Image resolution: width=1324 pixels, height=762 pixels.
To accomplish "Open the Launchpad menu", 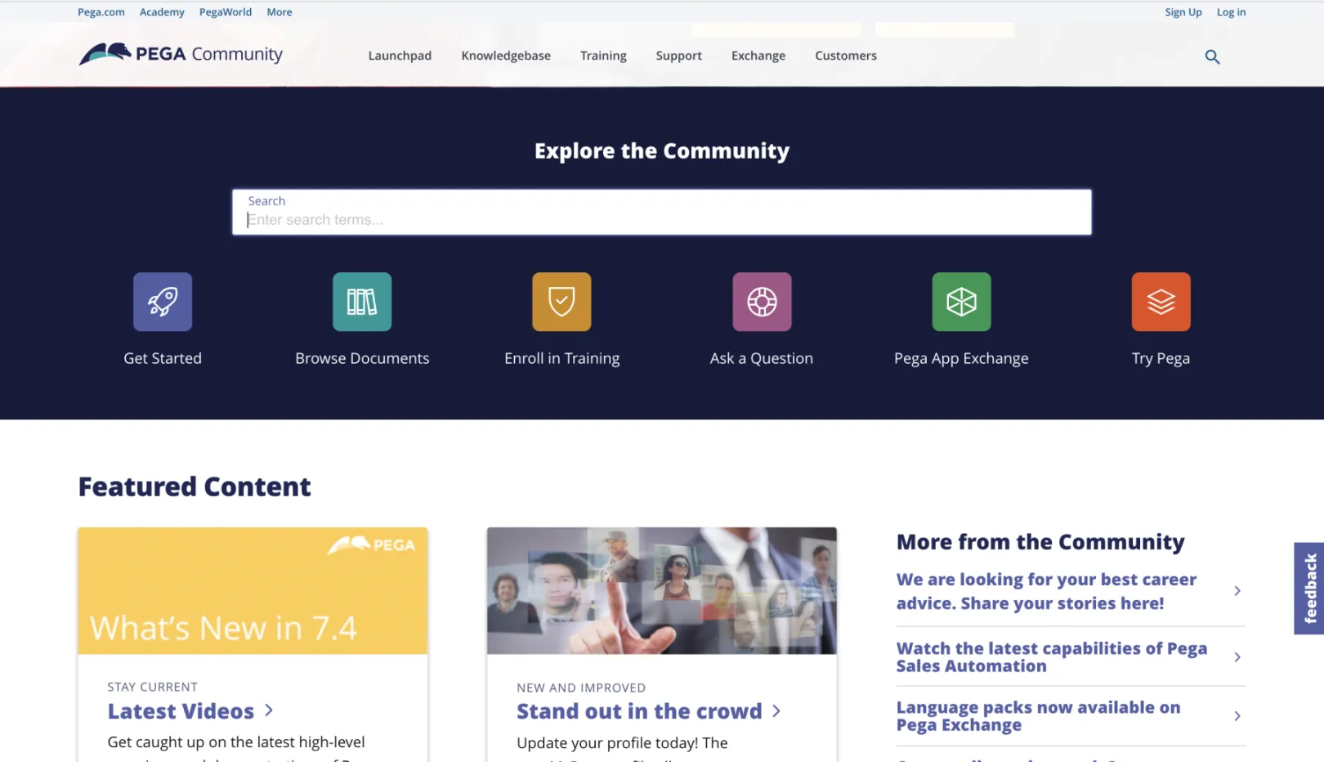I will [400, 56].
